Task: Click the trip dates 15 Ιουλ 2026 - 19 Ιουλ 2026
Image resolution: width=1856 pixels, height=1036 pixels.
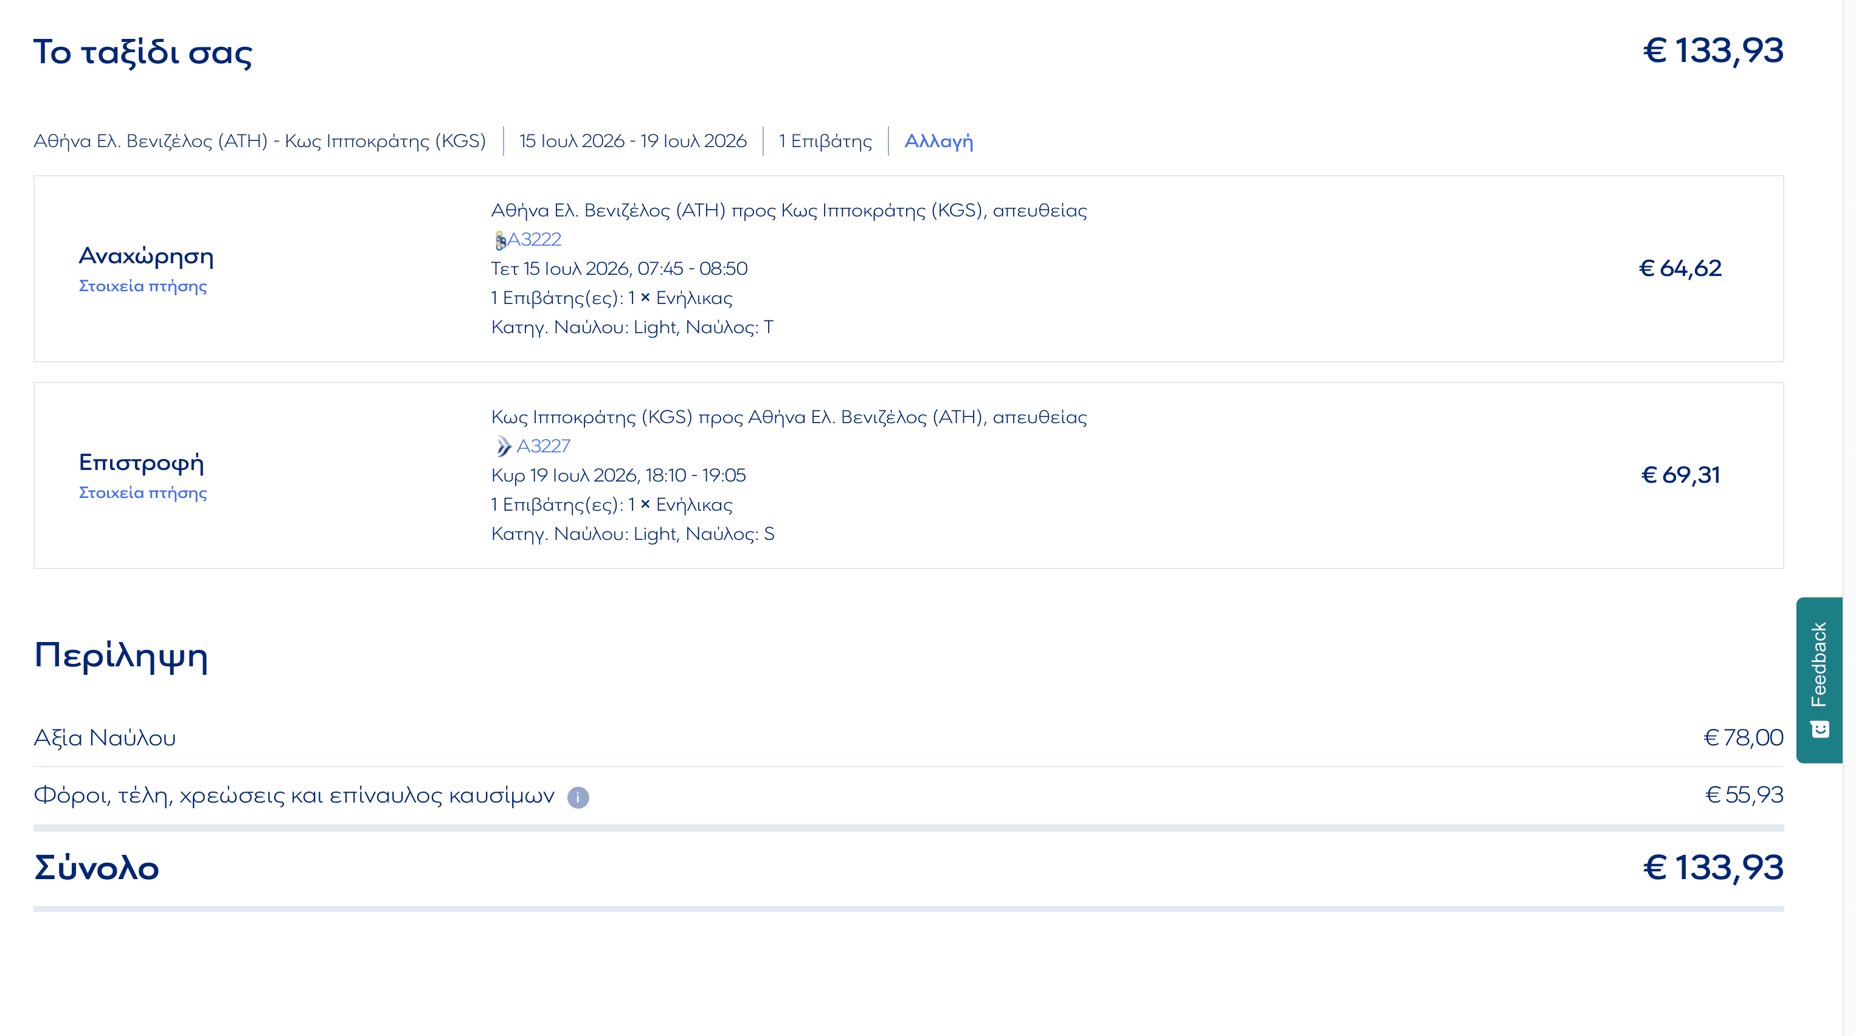Action: [x=632, y=141]
